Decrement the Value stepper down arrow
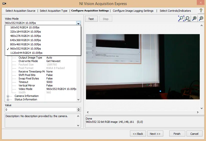Image resolution: width=206 pixels, height=141 pixels. click(78, 111)
